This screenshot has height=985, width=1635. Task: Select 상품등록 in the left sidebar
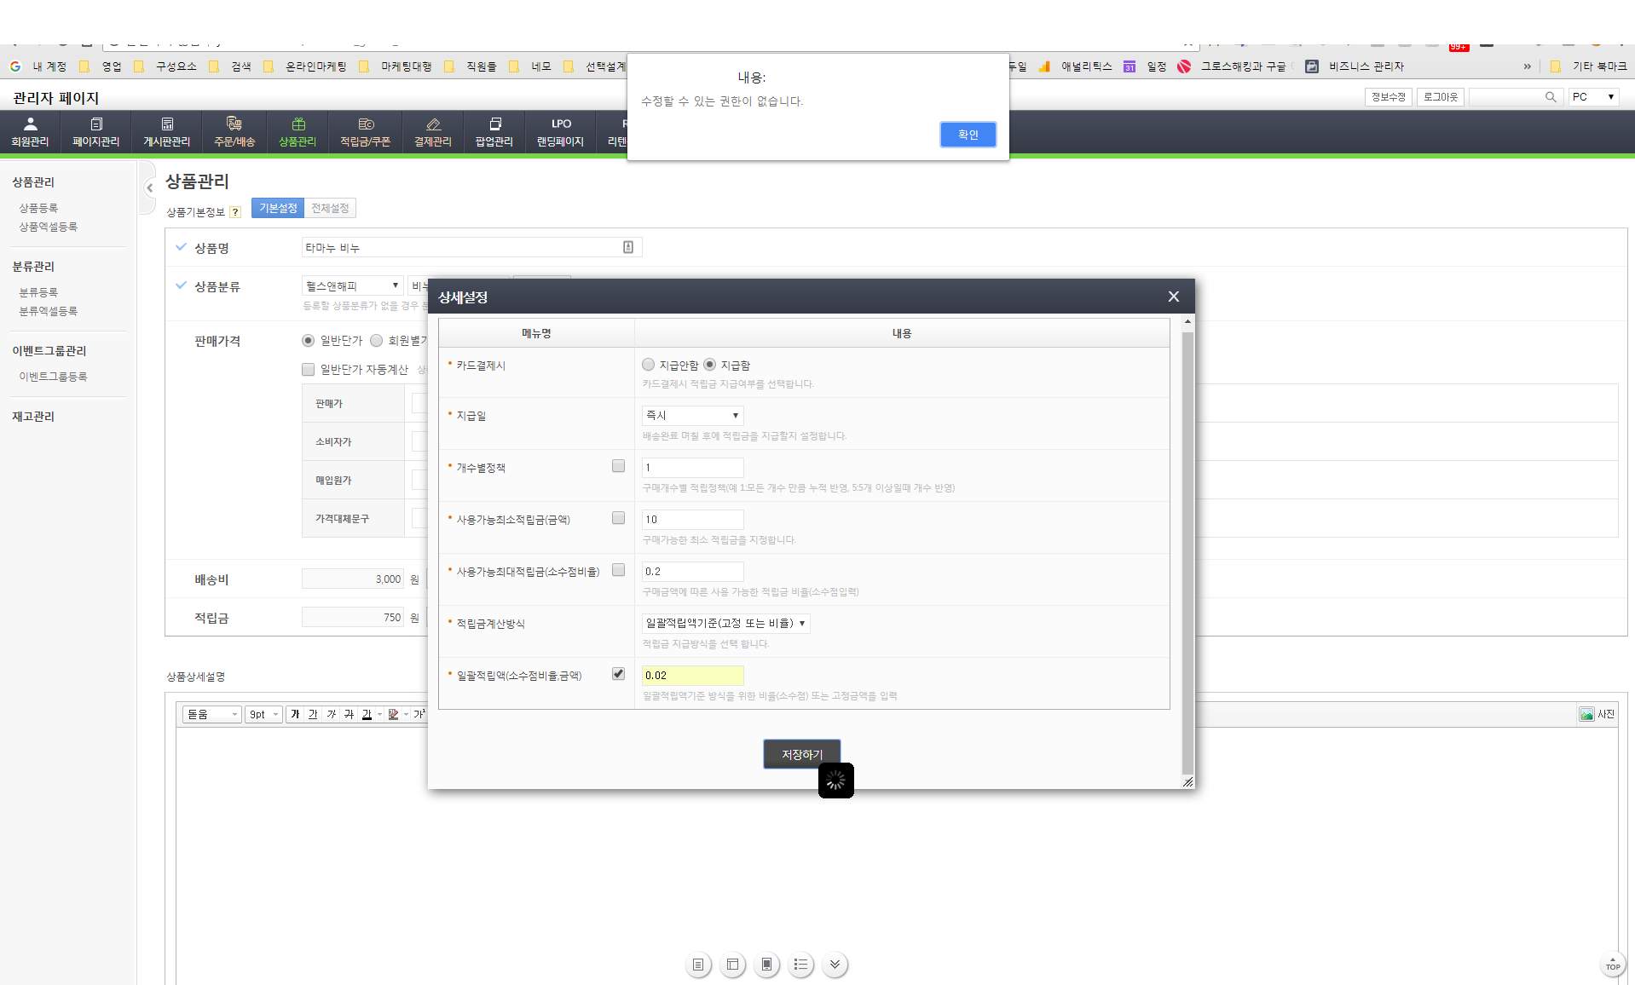(38, 208)
